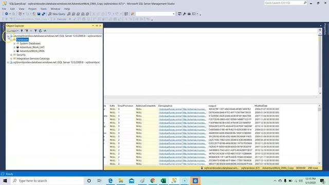Open the Help menu
The width and height of the screenshot is (329, 185).
point(67,9)
